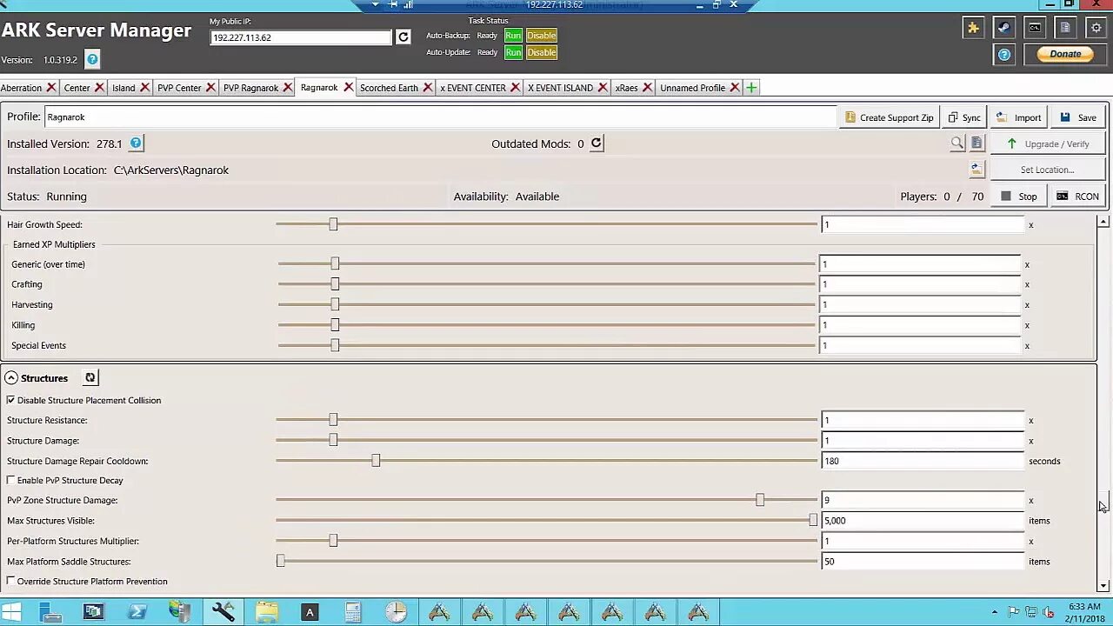Click the Profile name field containing Ragnarok
The image size is (1113, 626).
(x=440, y=117)
